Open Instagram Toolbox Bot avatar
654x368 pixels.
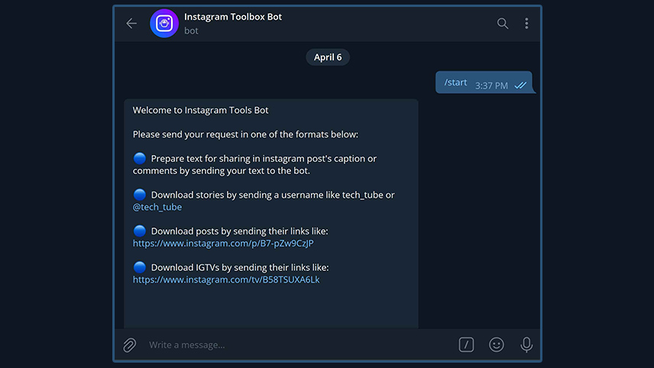point(164,24)
